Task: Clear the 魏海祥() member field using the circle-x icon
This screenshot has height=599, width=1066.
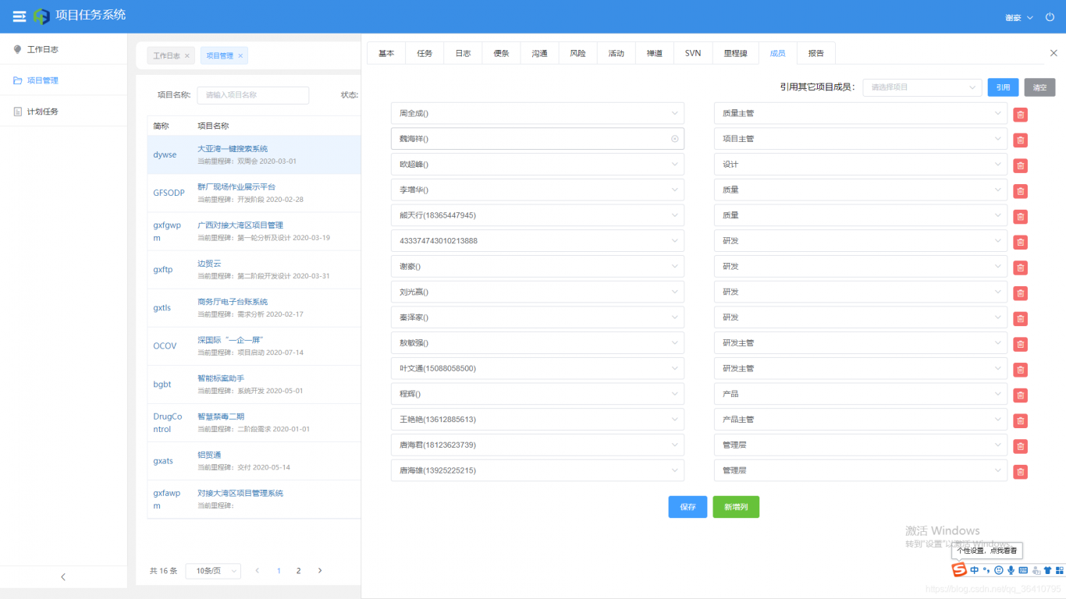Action: coord(675,139)
